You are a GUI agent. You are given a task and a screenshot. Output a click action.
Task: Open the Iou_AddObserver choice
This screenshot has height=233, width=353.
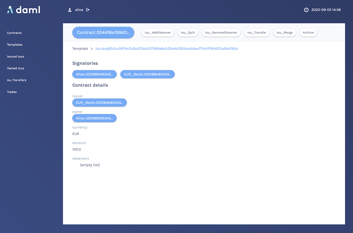(x=158, y=32)
